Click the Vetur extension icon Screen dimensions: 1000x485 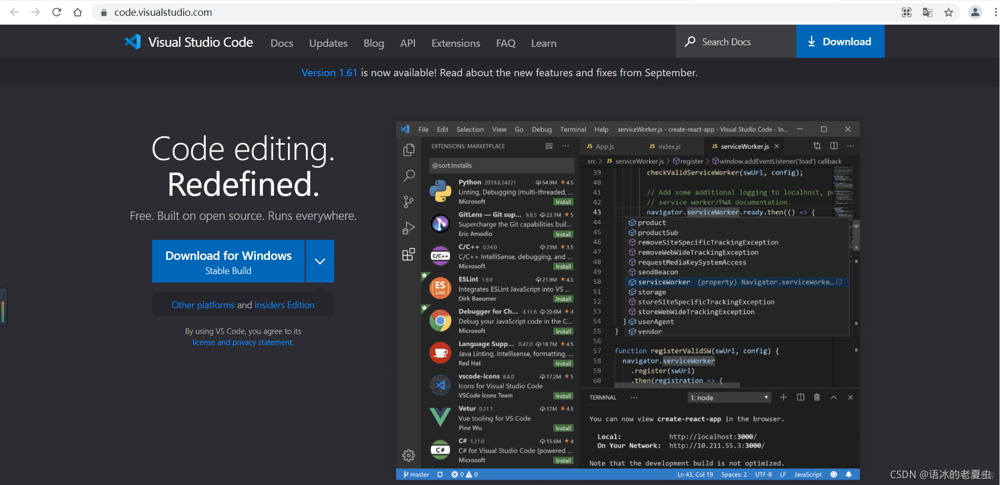(x=440, y=417)
